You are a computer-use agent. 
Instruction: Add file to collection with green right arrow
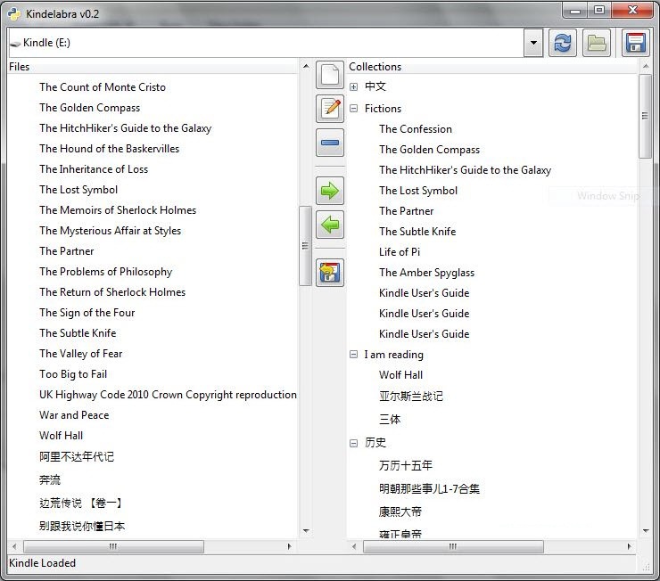click(x=330, y=191)
